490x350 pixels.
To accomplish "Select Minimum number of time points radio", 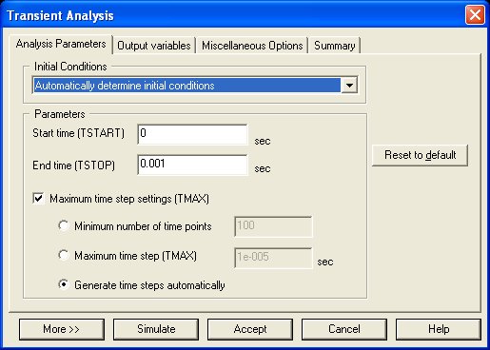I will [x=64, y=226].
